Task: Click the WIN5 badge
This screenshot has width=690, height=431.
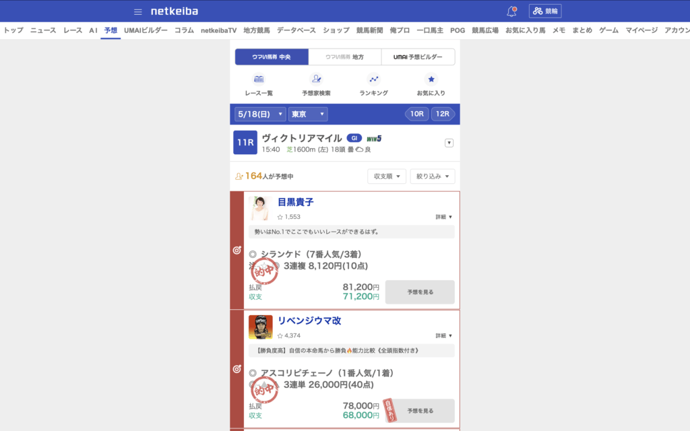Action: coord(374,139)
